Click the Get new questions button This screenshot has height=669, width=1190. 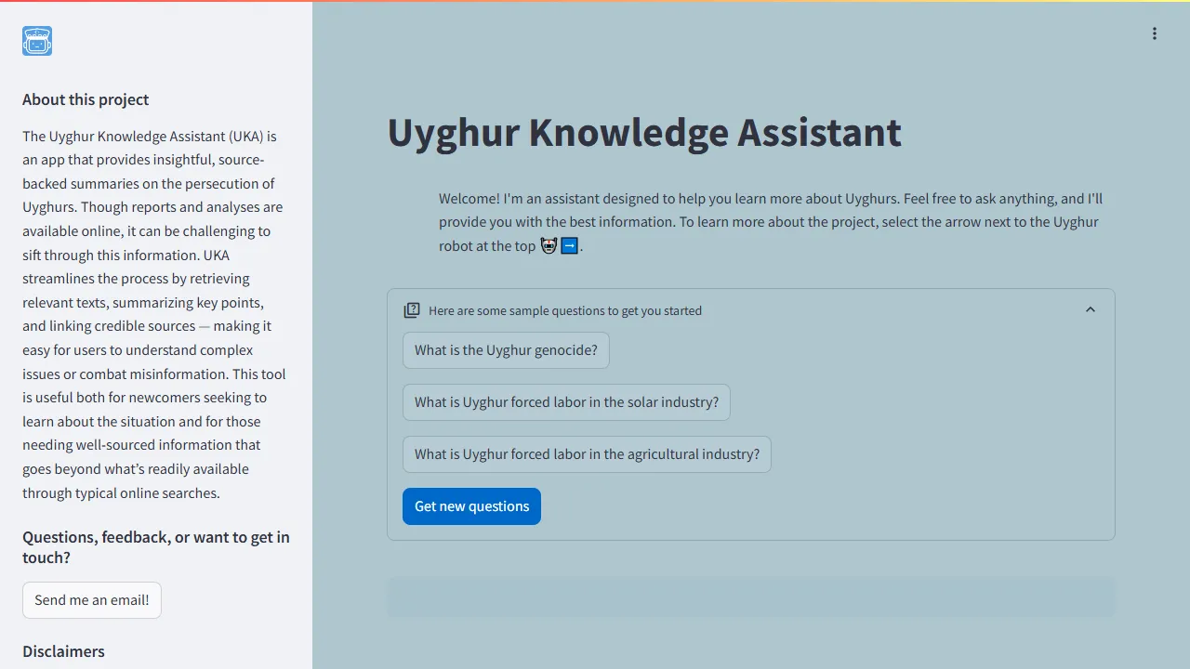[471, 506]
